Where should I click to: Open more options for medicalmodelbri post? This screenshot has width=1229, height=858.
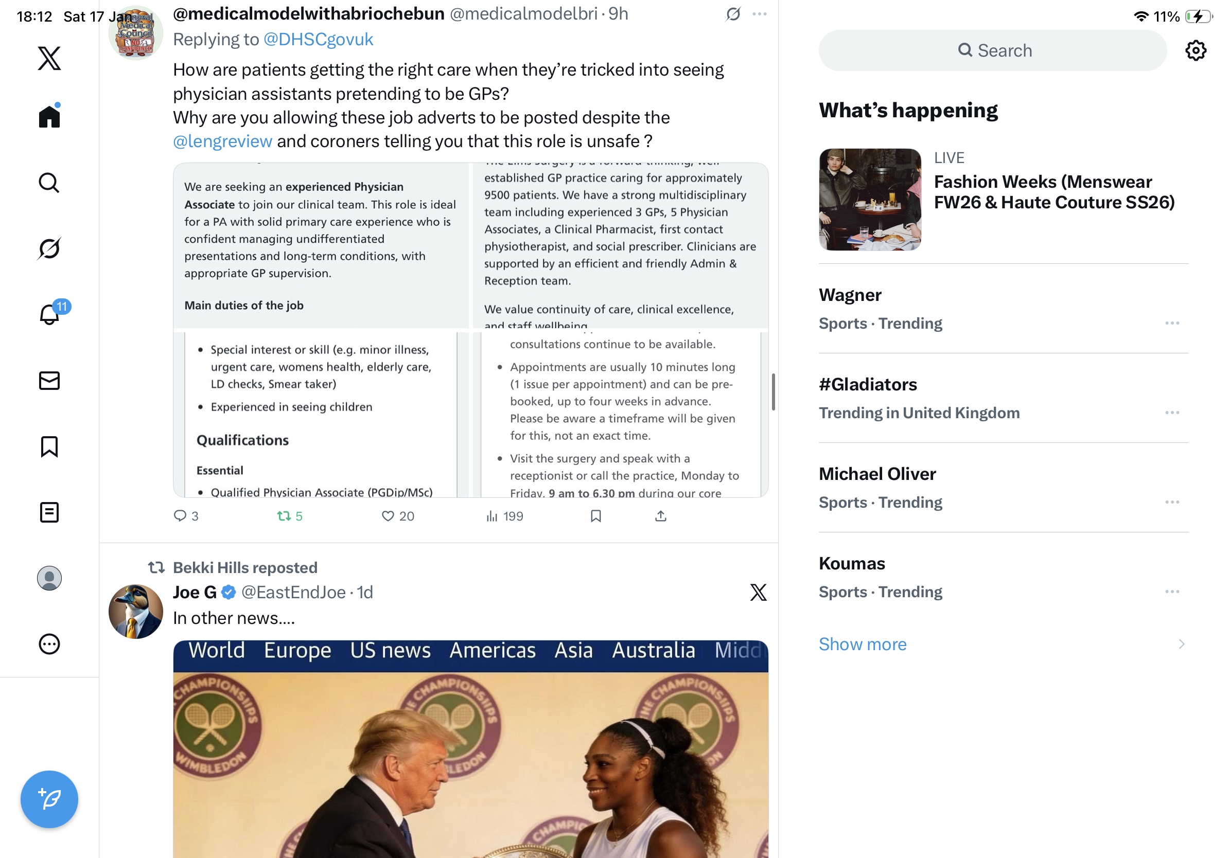click(760, 14)
